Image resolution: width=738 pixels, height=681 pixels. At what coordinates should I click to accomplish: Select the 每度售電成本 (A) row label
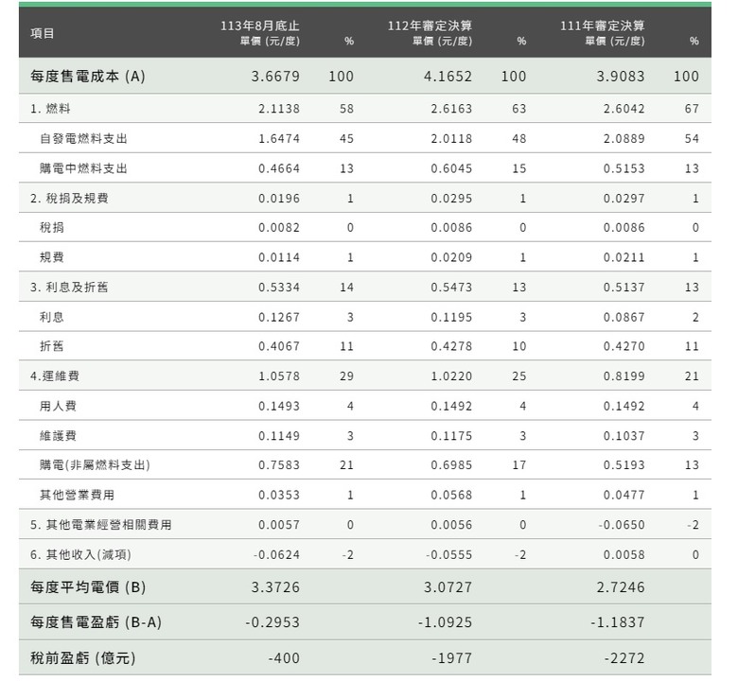[88, 77]
